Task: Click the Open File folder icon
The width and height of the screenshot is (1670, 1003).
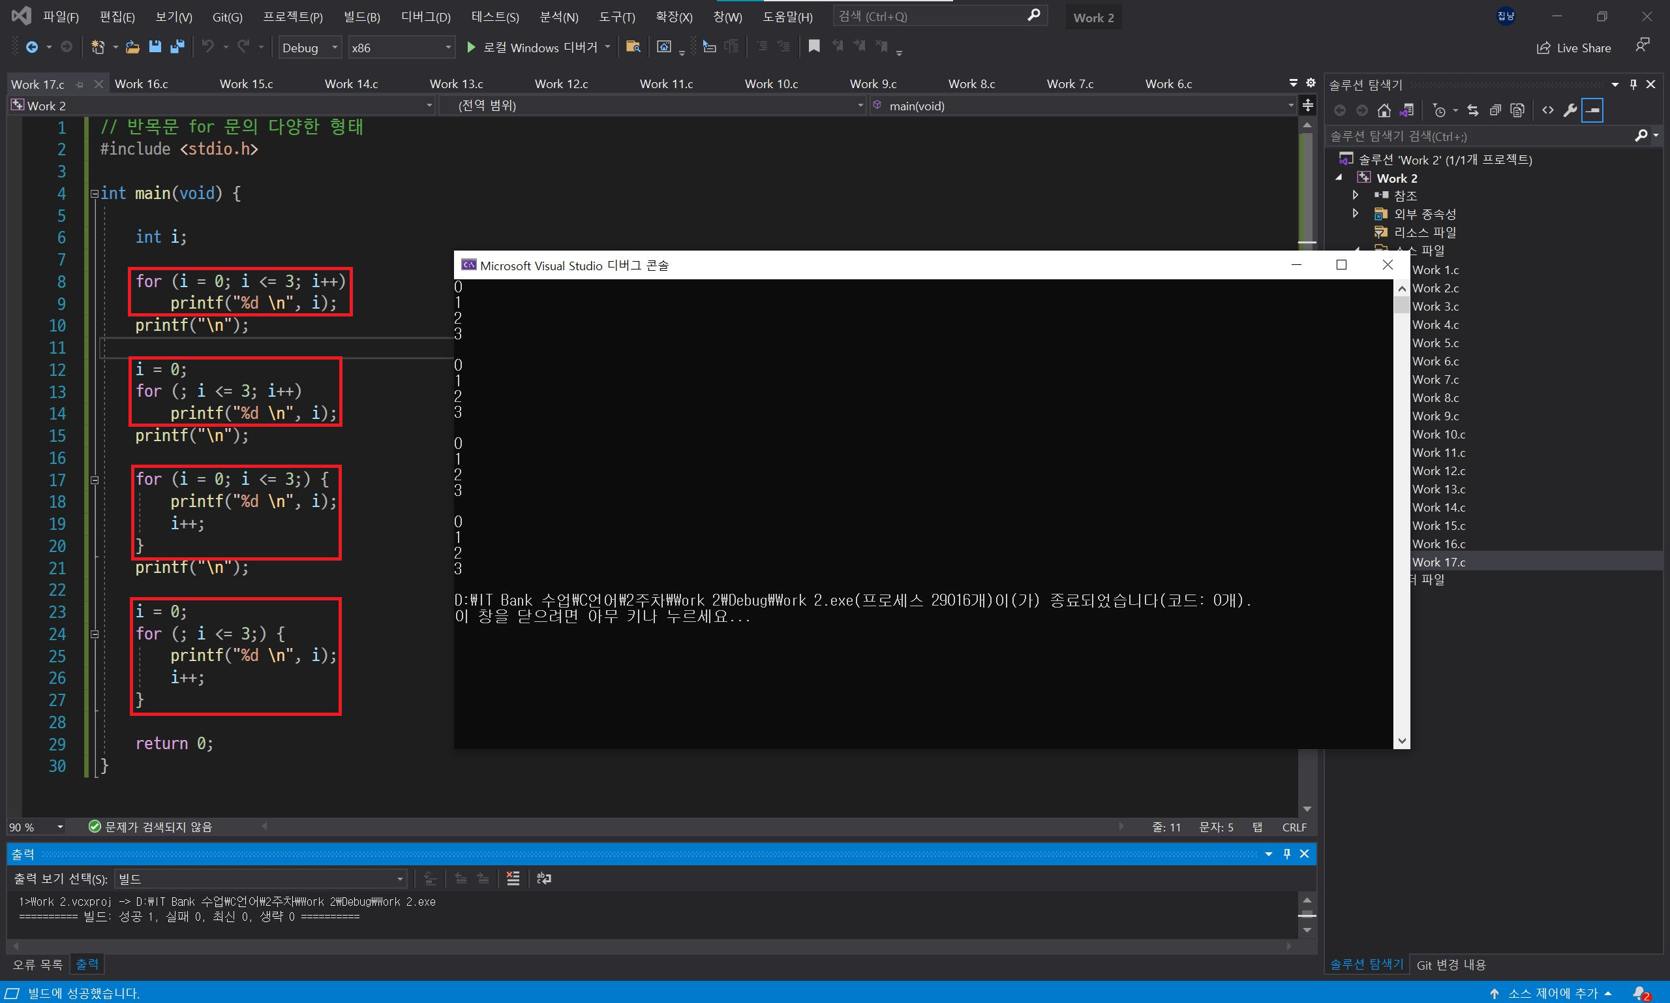Action: 132,46
